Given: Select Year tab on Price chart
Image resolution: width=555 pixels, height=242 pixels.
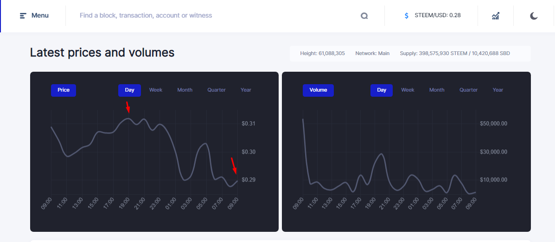Looking at the screenshot, I should click(246, 90).
